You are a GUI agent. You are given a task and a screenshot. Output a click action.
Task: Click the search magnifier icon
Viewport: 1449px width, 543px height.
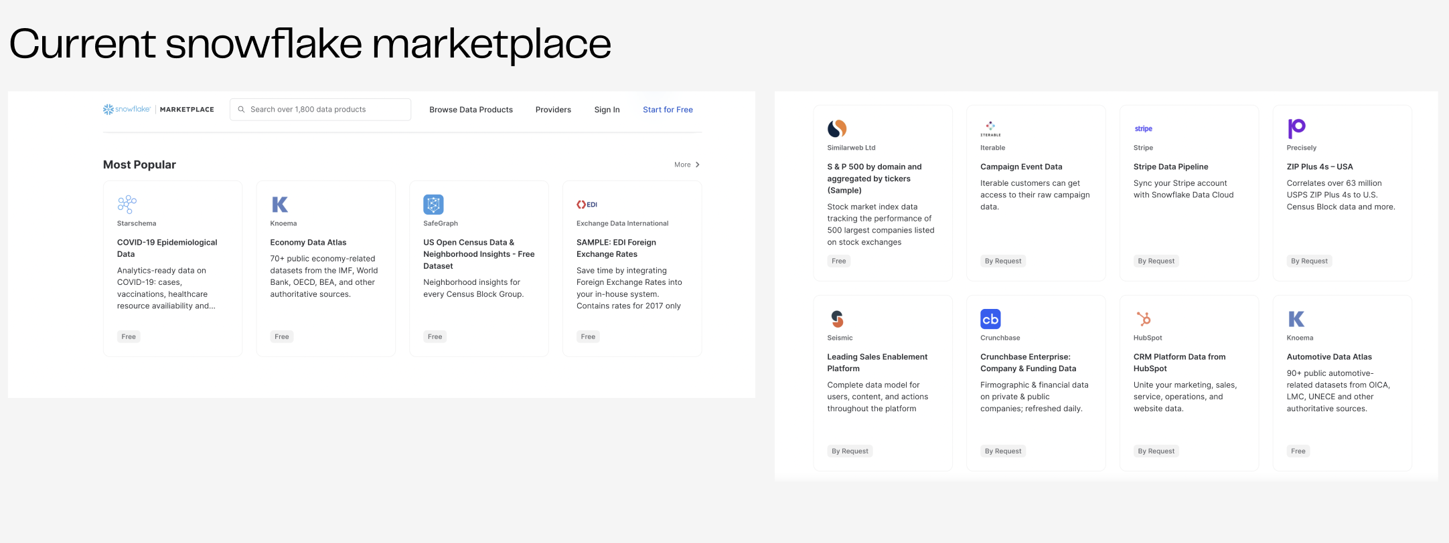click(x=241, y=109)
